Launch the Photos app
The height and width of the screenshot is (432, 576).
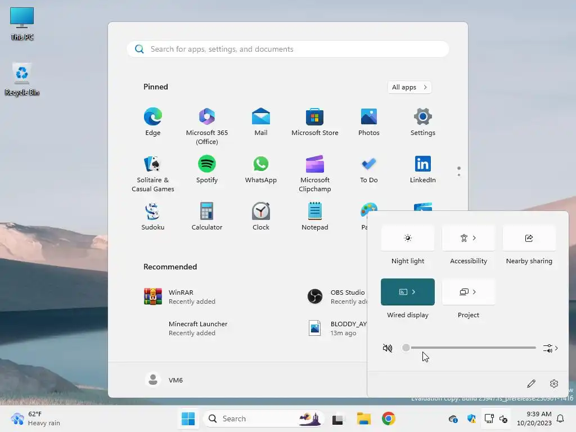pos(369,122)
